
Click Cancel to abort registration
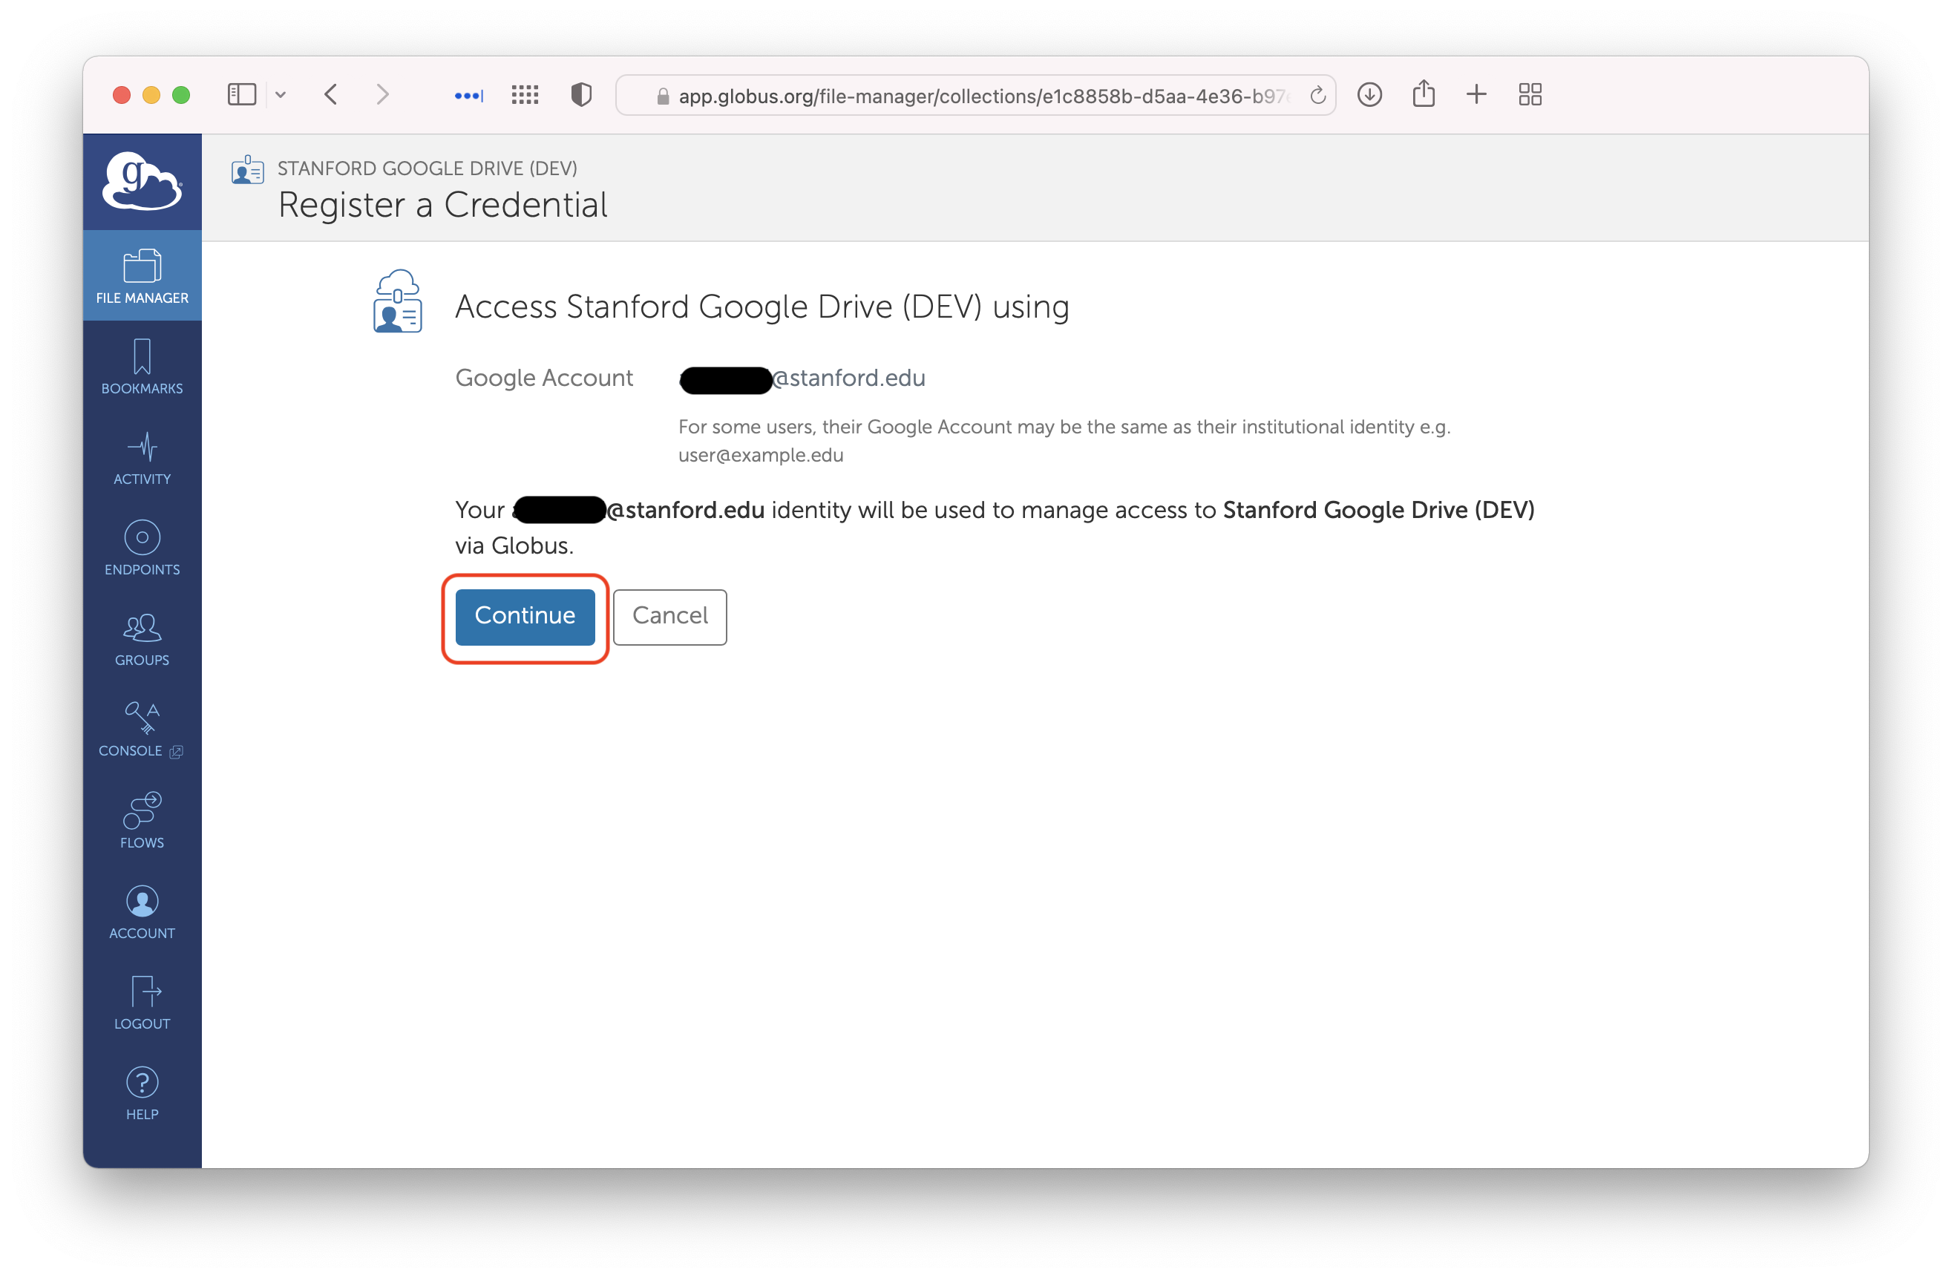[669, 616]
